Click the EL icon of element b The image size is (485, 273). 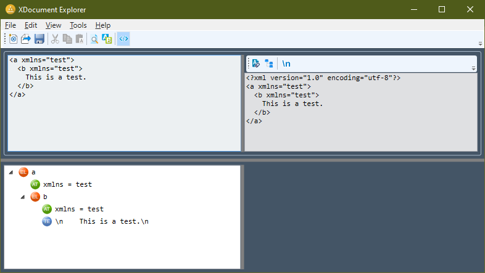coord(35,197)
